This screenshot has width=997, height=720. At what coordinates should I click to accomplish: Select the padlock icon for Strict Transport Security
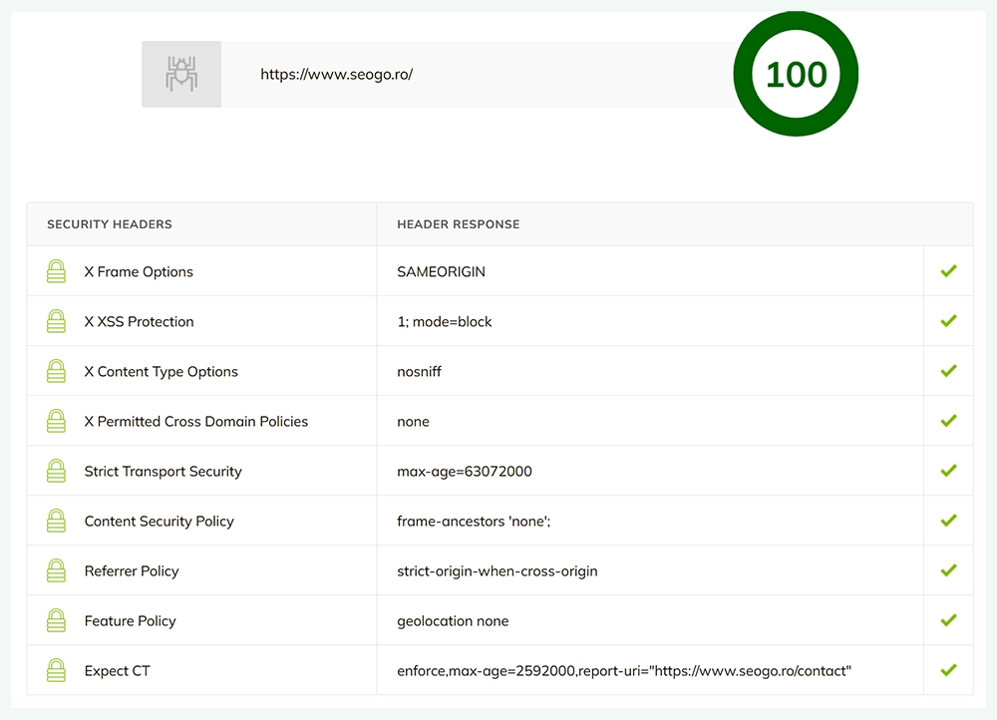click(x=57, y=471)
